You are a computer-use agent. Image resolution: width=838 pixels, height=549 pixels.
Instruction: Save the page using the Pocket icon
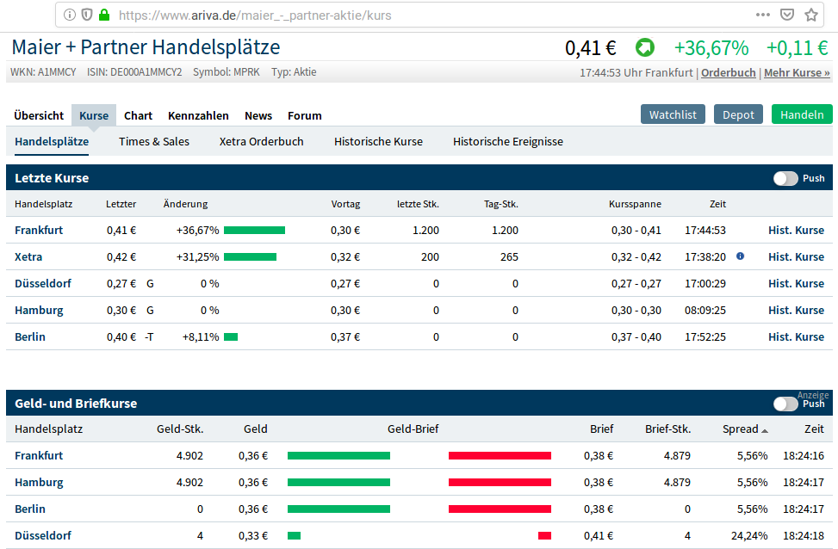tap(786, 15)
